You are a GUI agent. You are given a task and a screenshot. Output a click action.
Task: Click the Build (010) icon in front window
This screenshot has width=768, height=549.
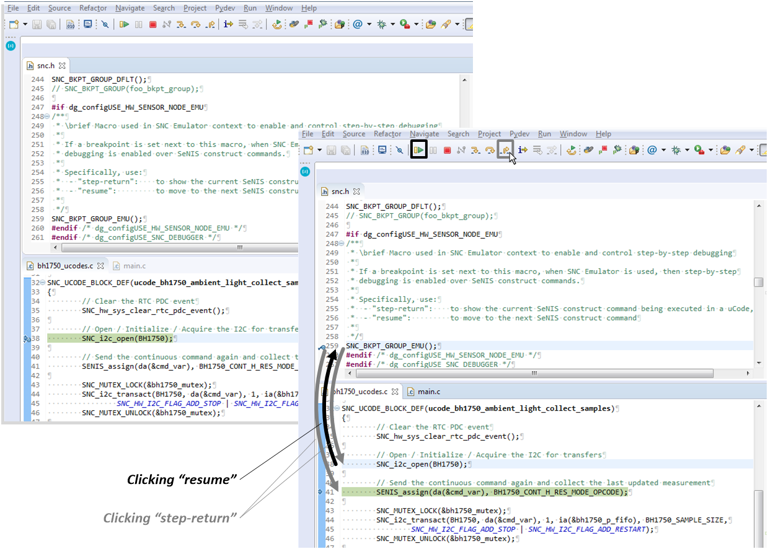(x=365, y=150)
